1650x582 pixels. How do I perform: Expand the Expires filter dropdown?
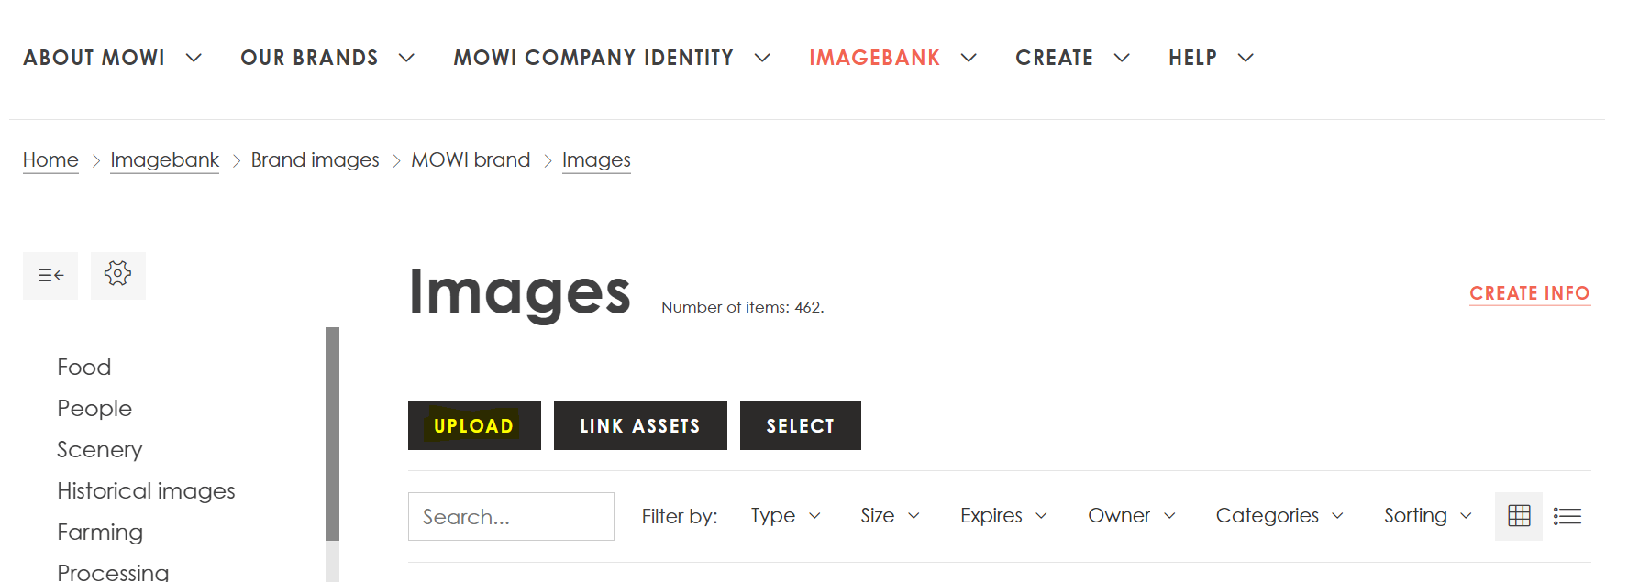[x=1002, y=516]
